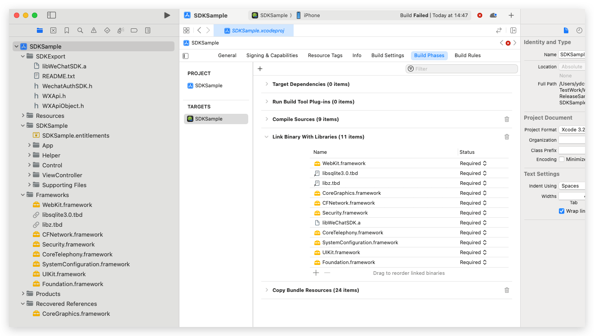The height and width of the screenshot is (336, 594).
Task: Open the Debug navigator icon
Action: point(121,31)
